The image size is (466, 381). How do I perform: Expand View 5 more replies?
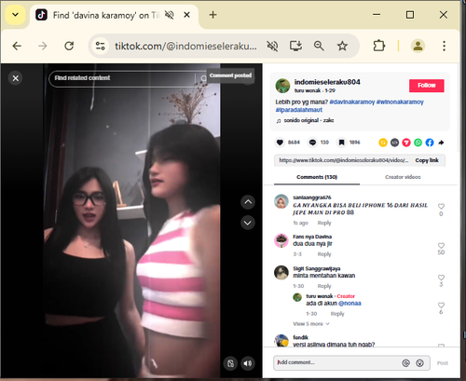pyautogui.click(x=311, y=324)
